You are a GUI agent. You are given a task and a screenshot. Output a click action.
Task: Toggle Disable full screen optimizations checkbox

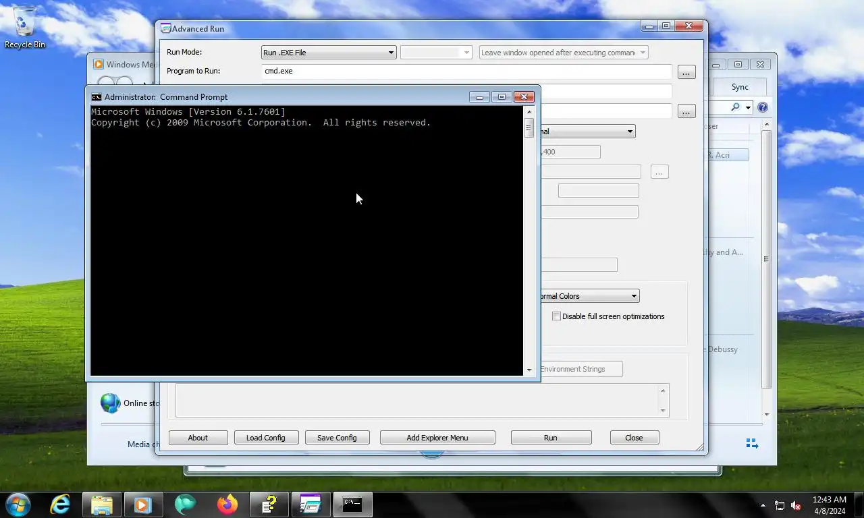(556, 316)
